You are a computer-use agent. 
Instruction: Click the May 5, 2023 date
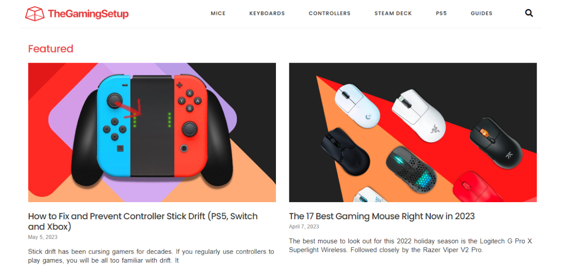tap(43, 237)
